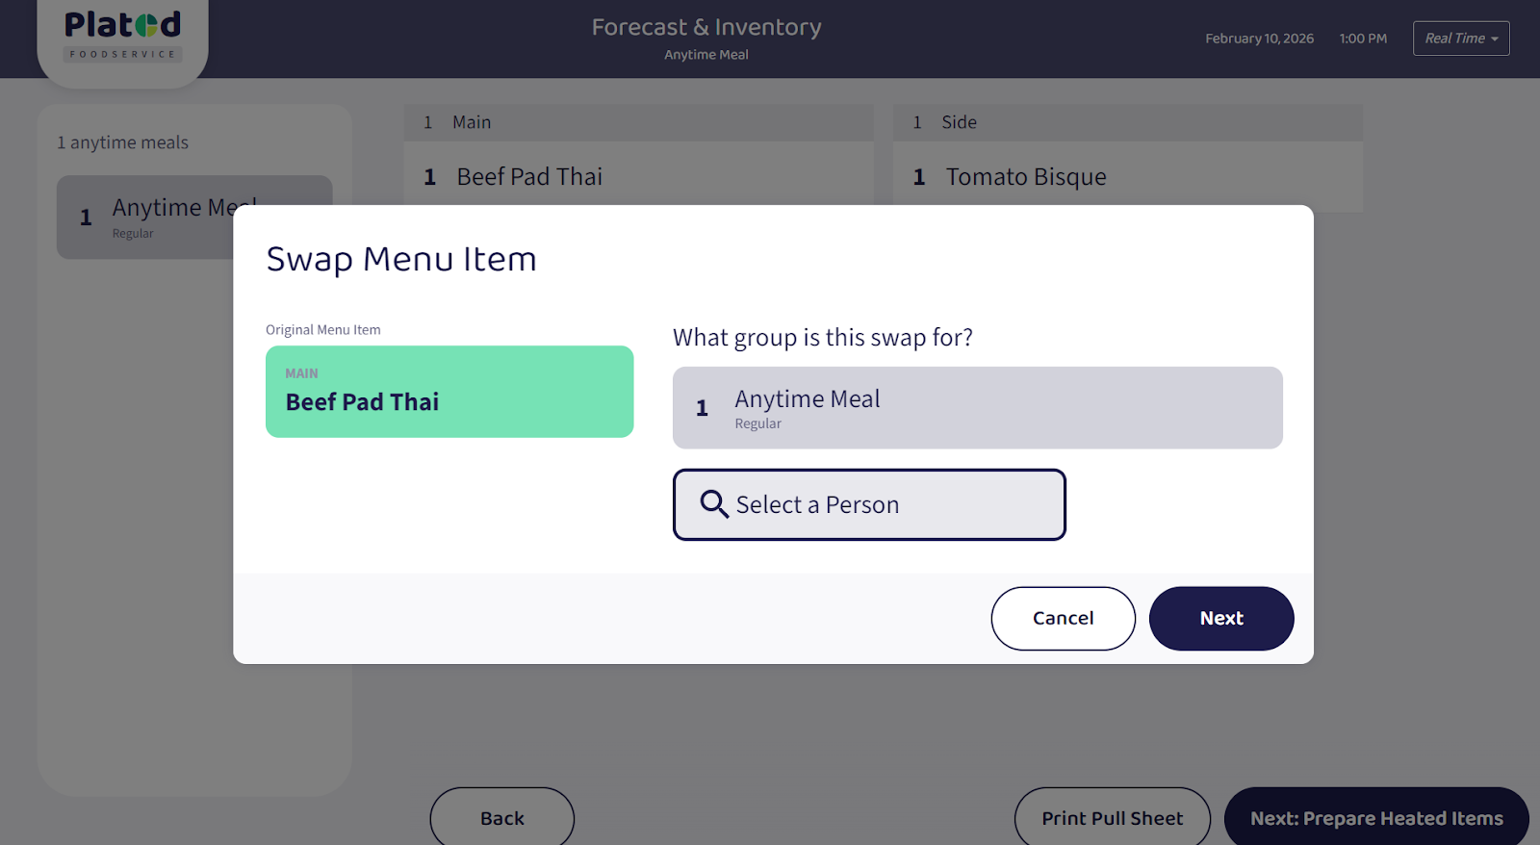Open the Real Time dropdown
Image resolution: width=1540 pixels, height=845 pixels.
click(1460, 38)
